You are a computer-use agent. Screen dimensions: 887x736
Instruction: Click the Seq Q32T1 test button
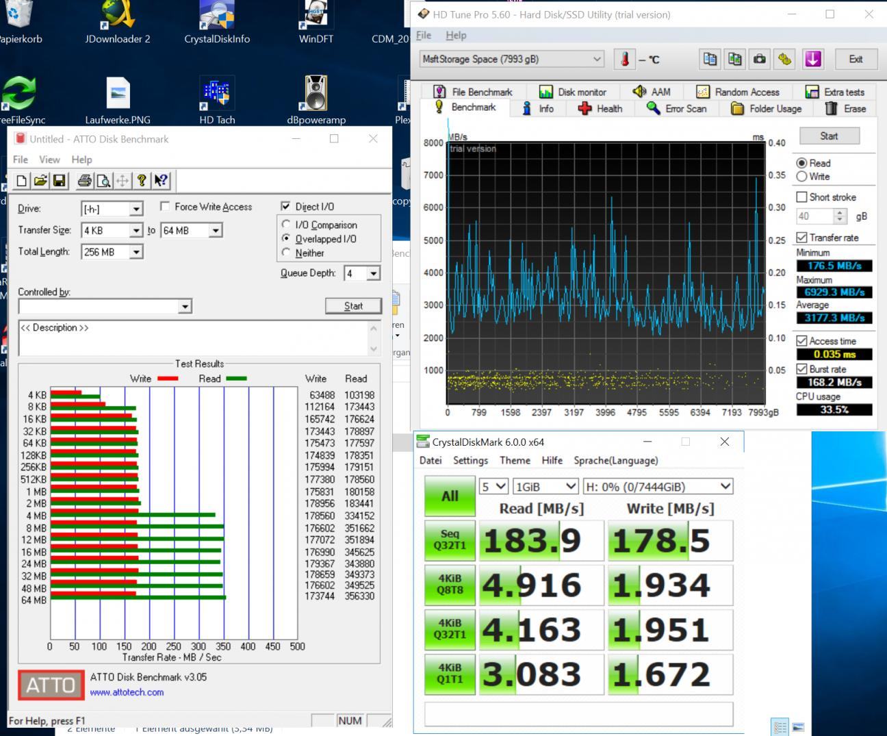tap(450, 540)
